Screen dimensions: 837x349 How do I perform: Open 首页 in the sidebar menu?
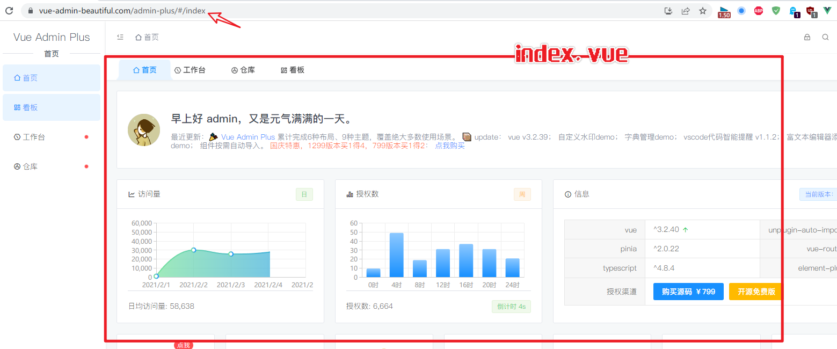[52, 78]
